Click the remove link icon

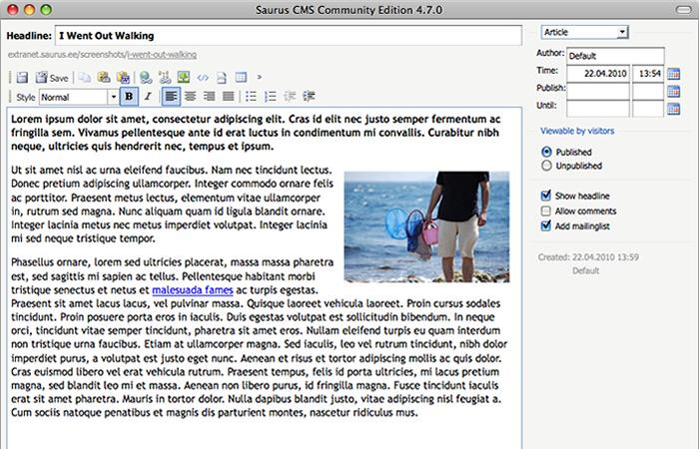tap(165, 78)
